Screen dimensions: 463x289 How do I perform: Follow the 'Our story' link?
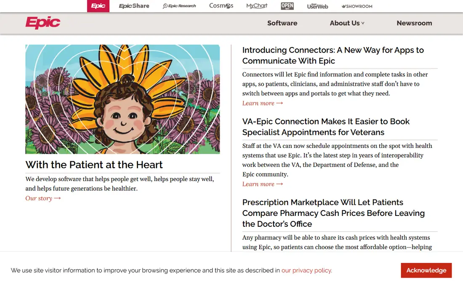pyautogui.click(x=43, y=198)
